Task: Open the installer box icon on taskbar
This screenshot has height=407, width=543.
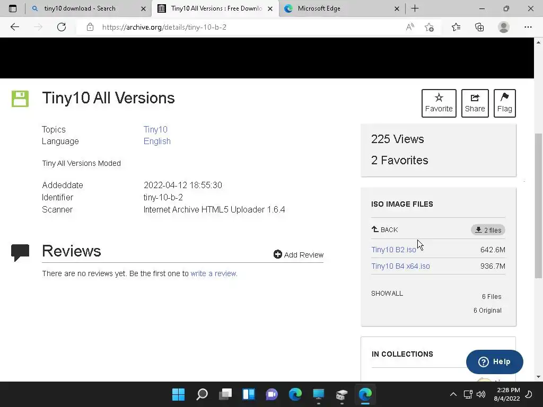Action: (342, 394)
